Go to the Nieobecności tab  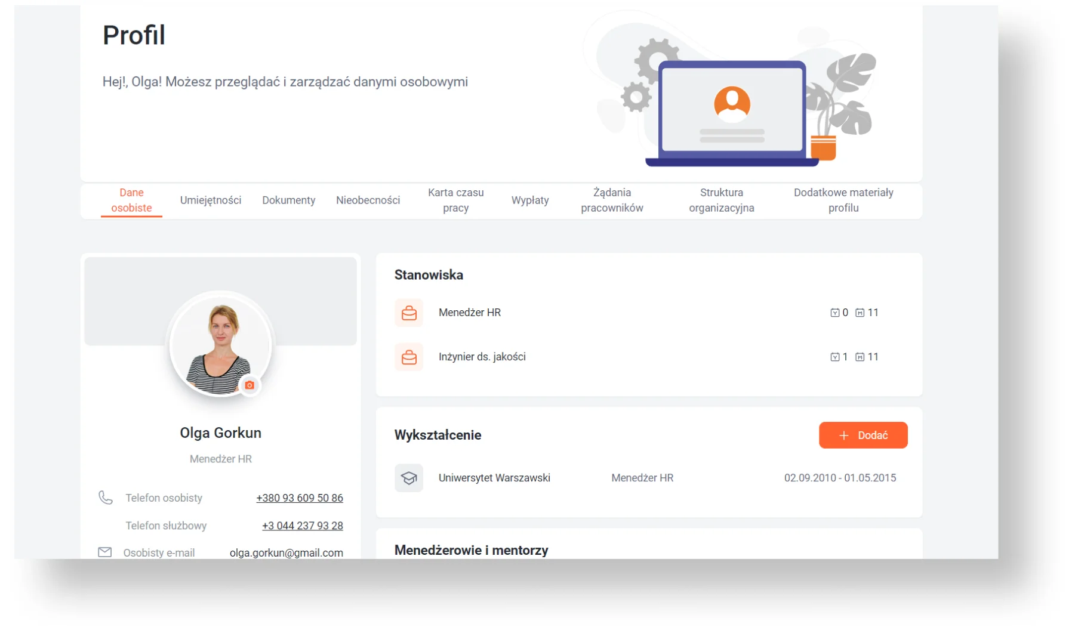368,200
